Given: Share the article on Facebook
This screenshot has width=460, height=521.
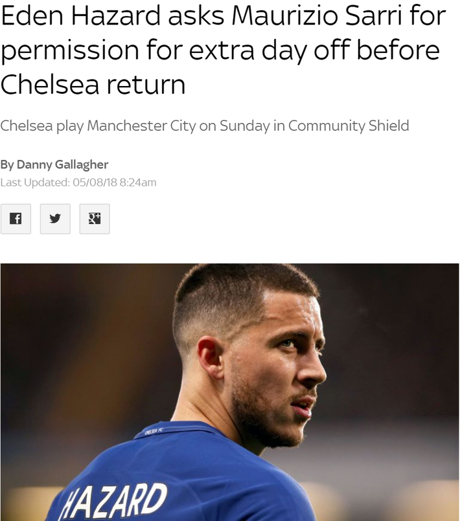Looking at the screenshot, I should point(16,219).
